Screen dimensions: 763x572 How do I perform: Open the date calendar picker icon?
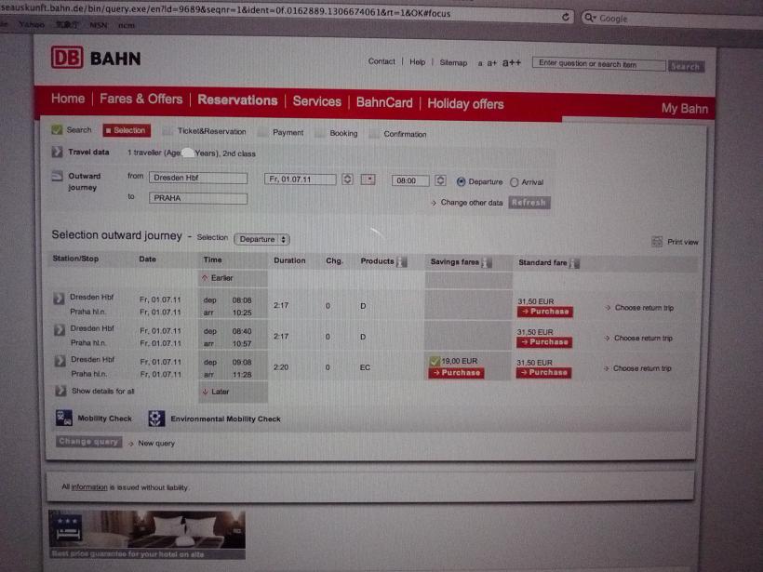(368, 180)
